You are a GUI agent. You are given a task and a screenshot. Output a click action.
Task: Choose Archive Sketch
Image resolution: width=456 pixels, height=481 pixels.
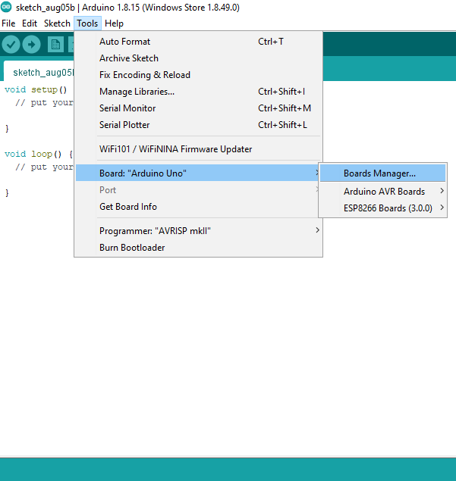click(x=198, y=58)
